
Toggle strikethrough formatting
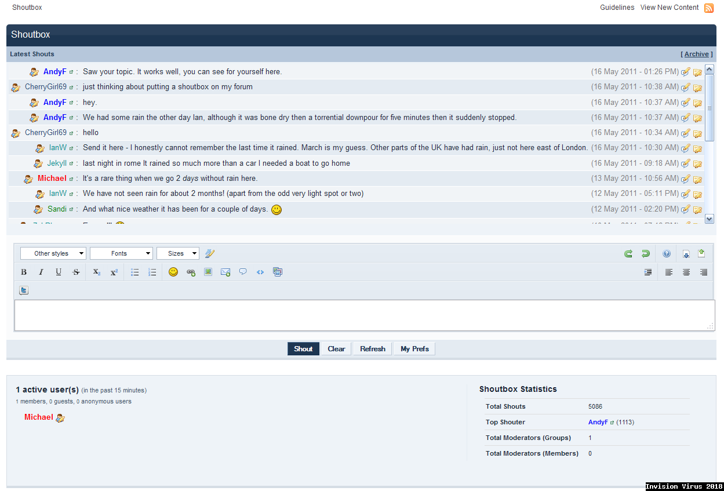click(76, 272)
